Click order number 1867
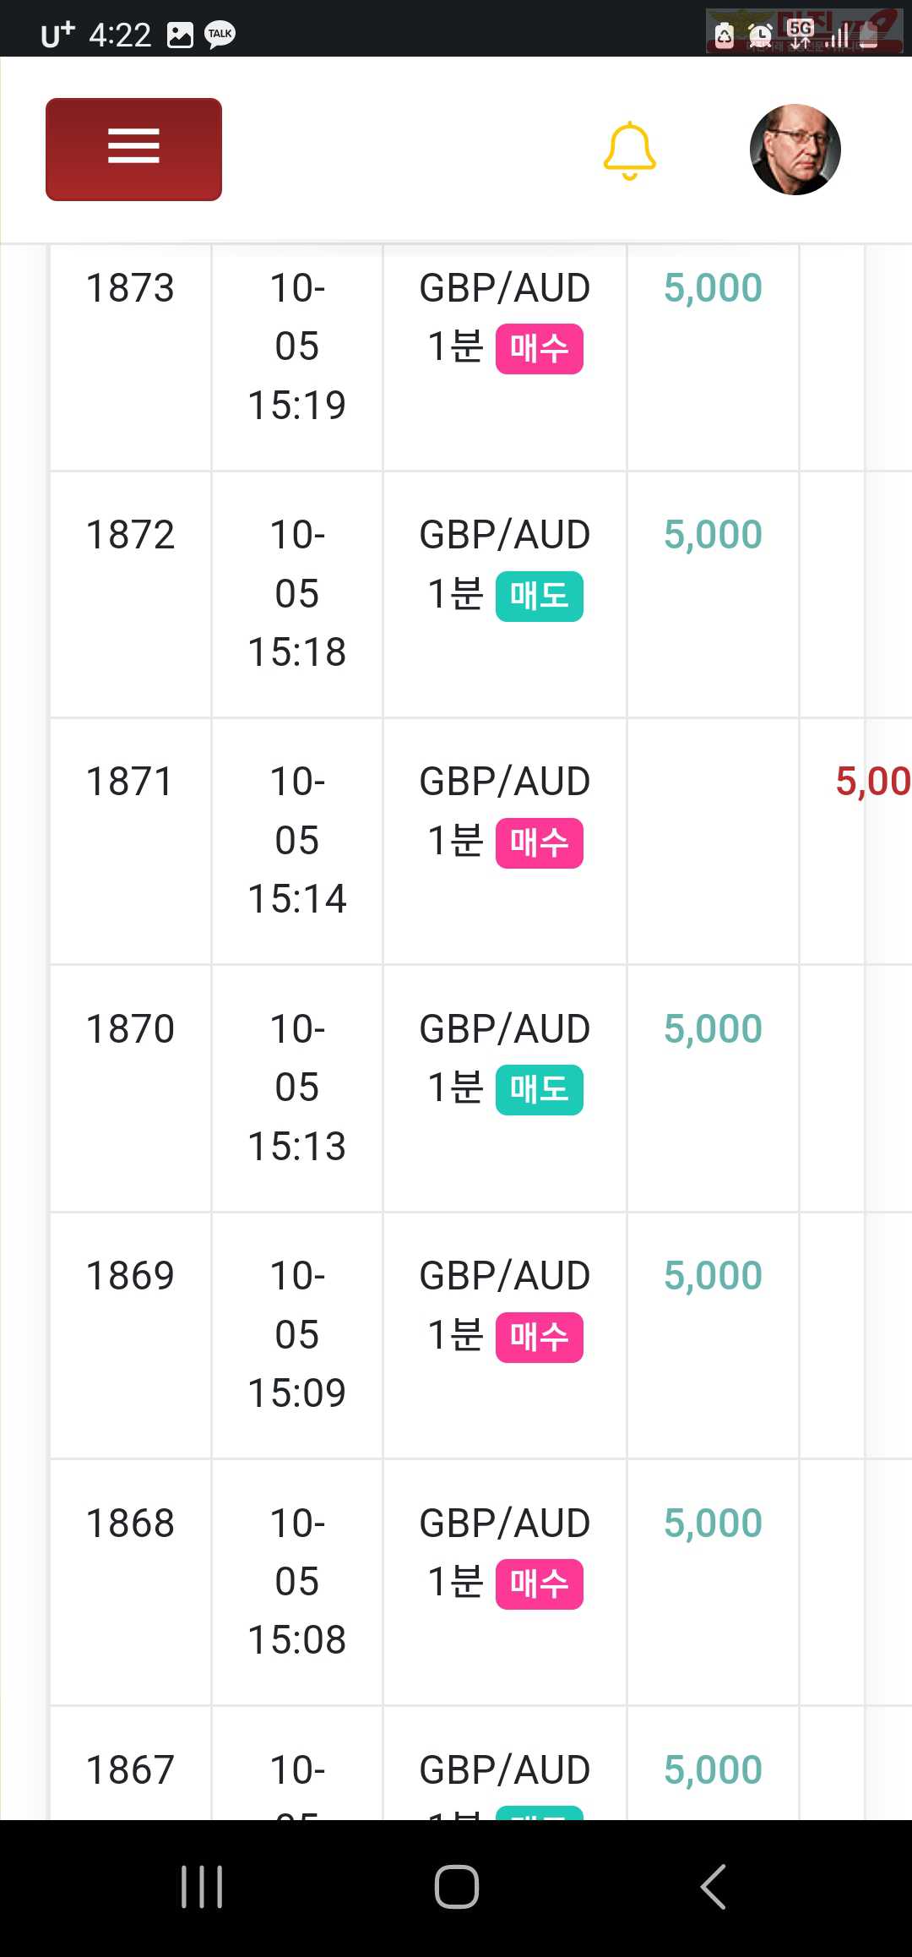The image size is (912, 1957). tap(130, 1770)
